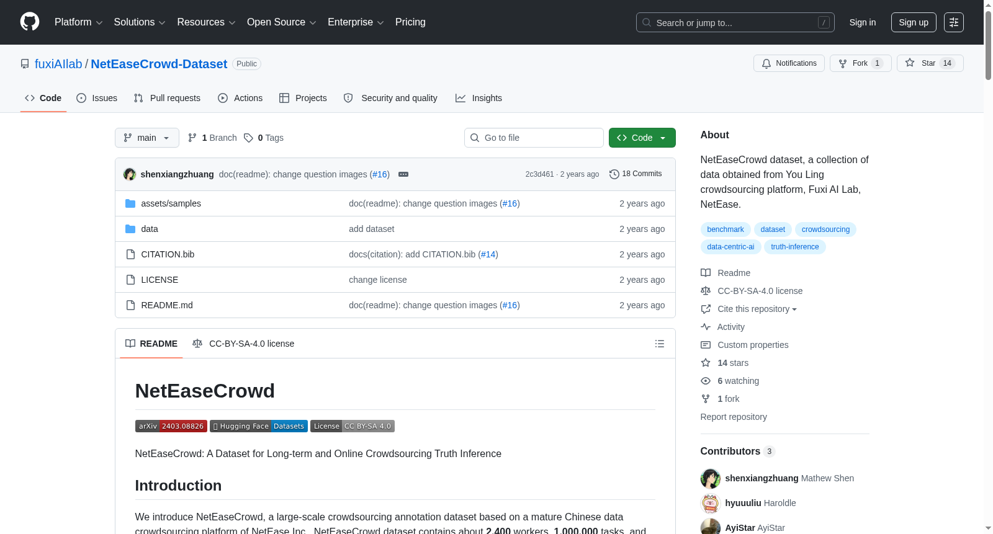993x534 pixels.
Task: Go to the GitHub homepage logo
Action: coord(30,22)
